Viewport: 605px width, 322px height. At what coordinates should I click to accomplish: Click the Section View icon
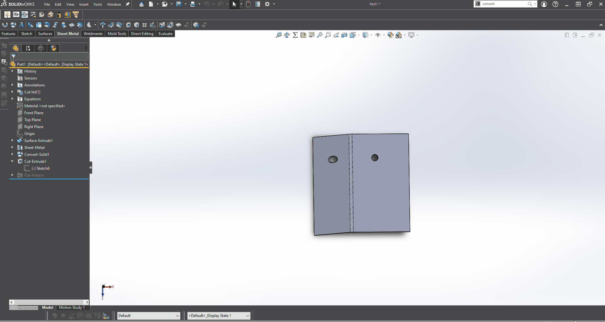pyautogui.click(x=344, y=35)
